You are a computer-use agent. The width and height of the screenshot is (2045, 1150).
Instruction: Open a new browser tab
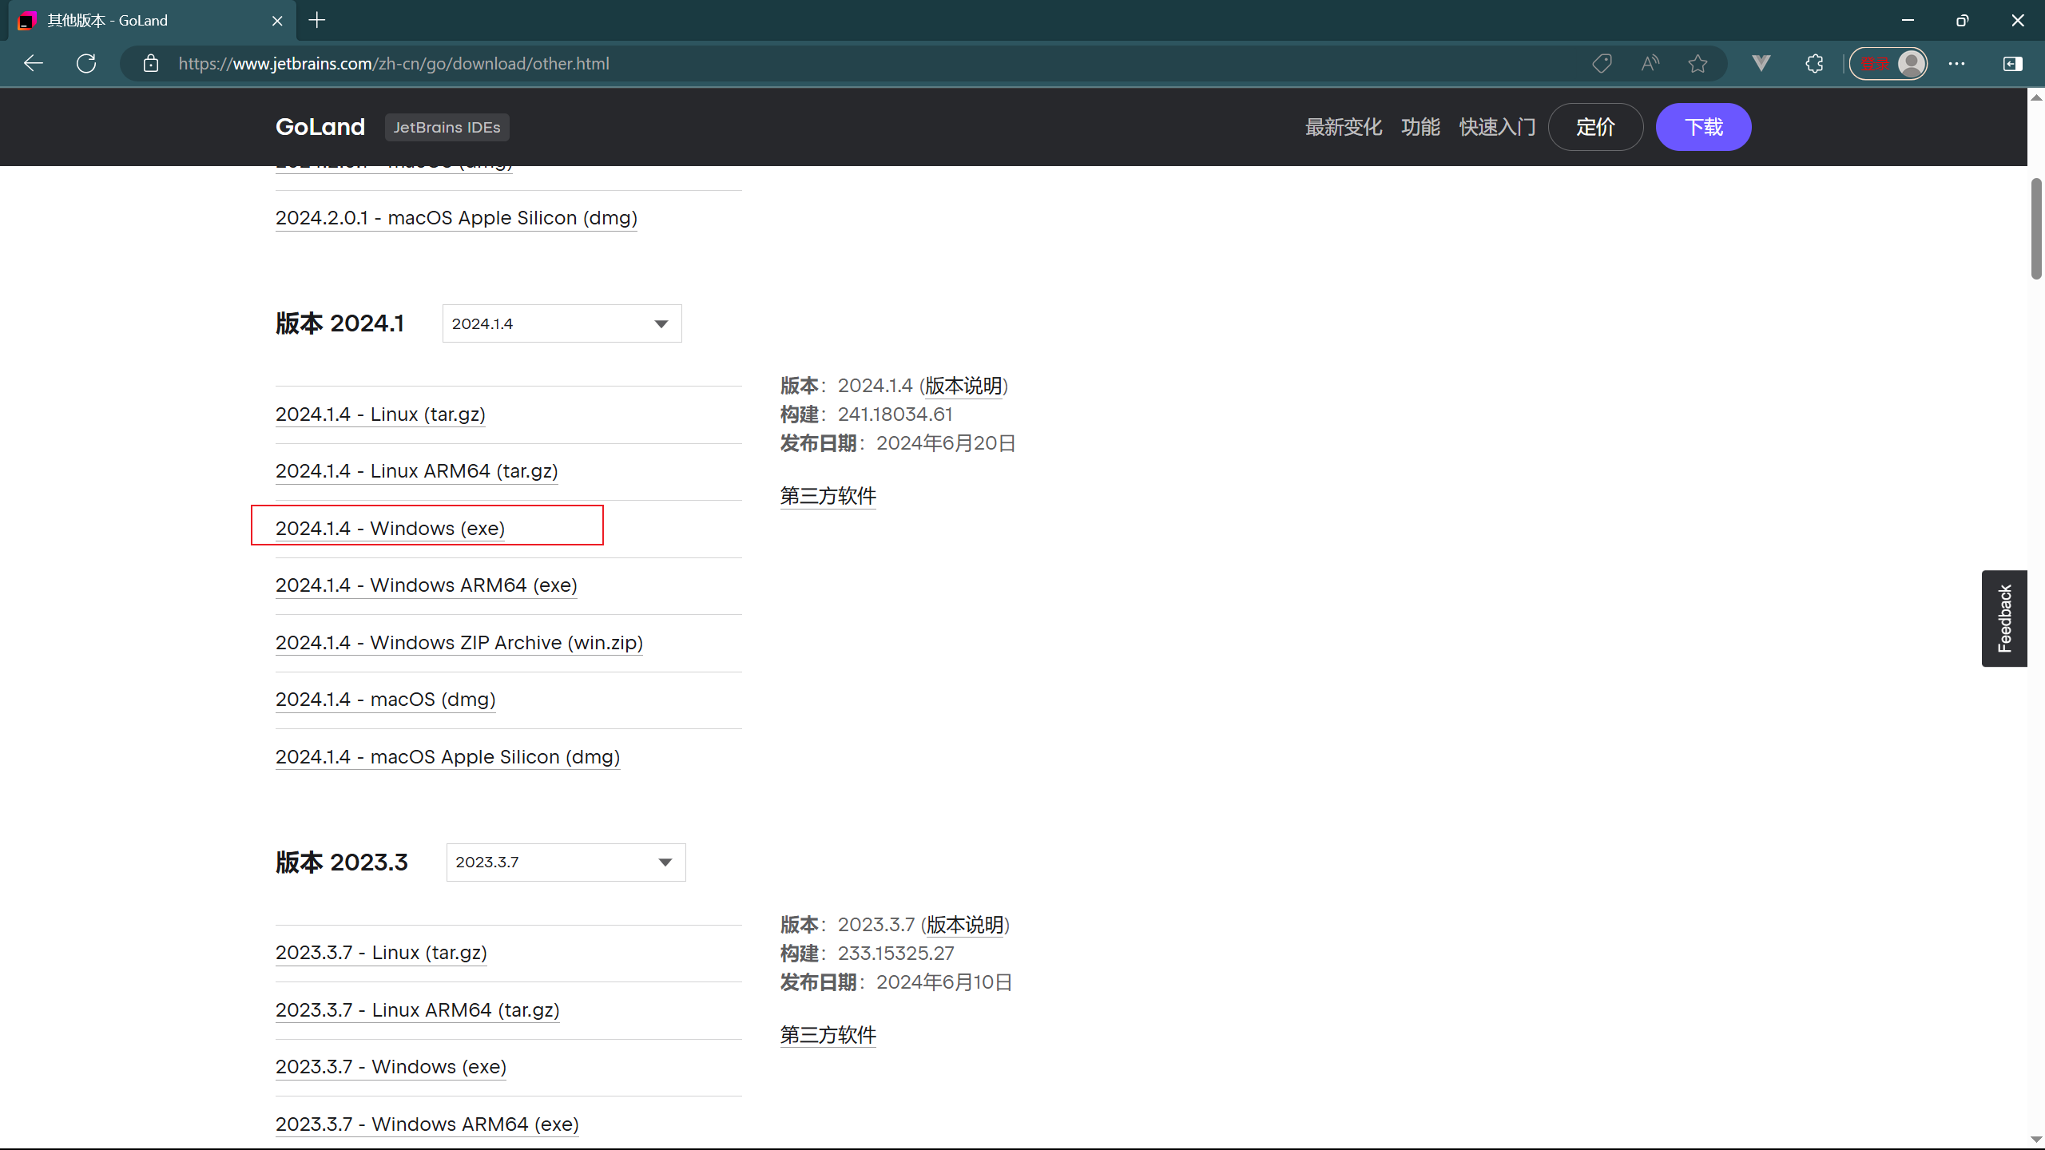317,20
